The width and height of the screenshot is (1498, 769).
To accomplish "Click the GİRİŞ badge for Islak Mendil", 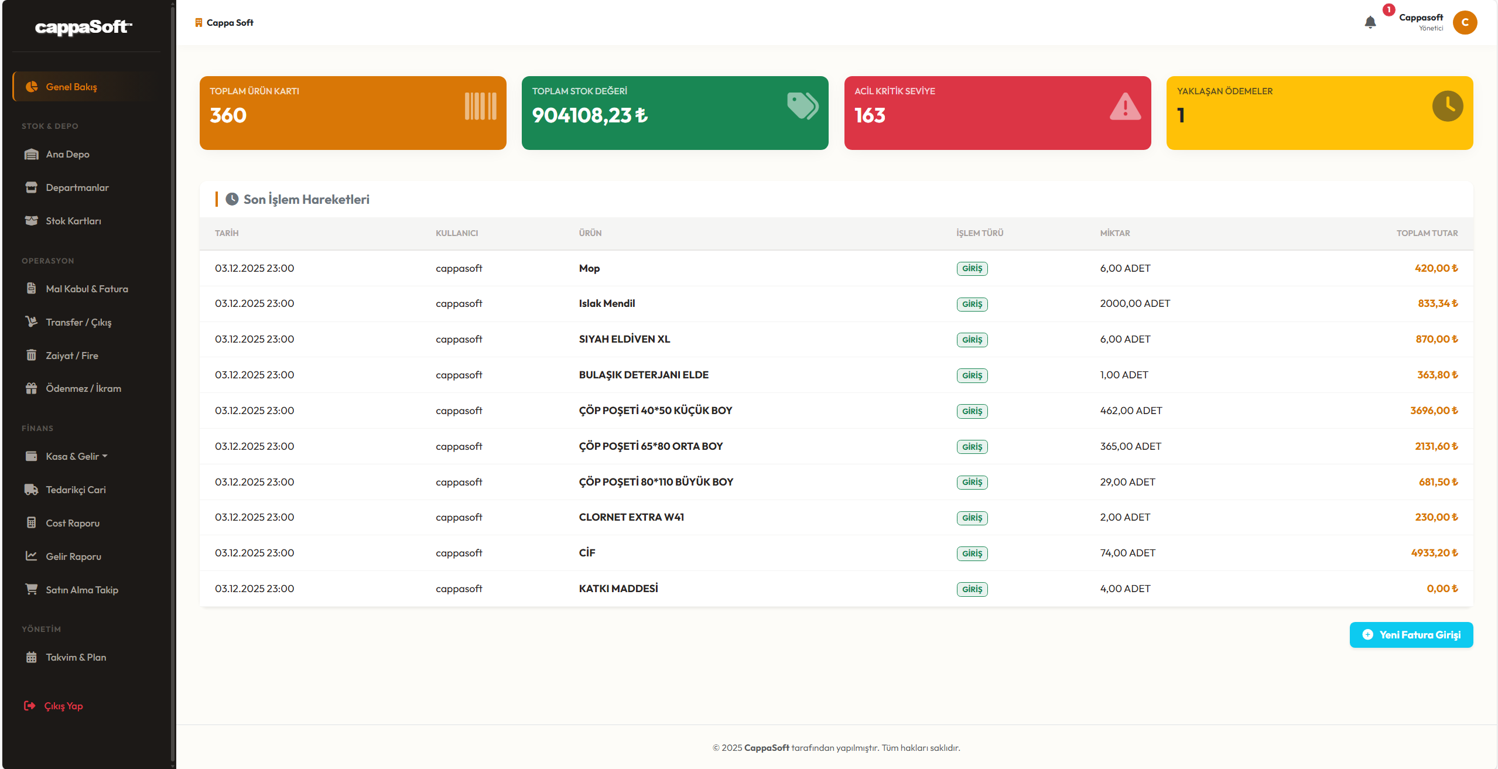I will (972, 304).
